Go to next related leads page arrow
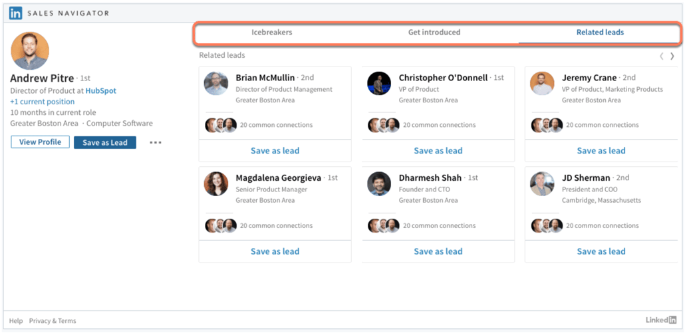685x333 pixels. tap(672, 56)
